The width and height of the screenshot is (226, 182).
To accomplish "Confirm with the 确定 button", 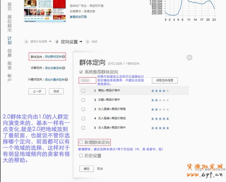I will 86,169.
